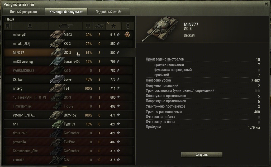Sort by health shield header icon

88,26
